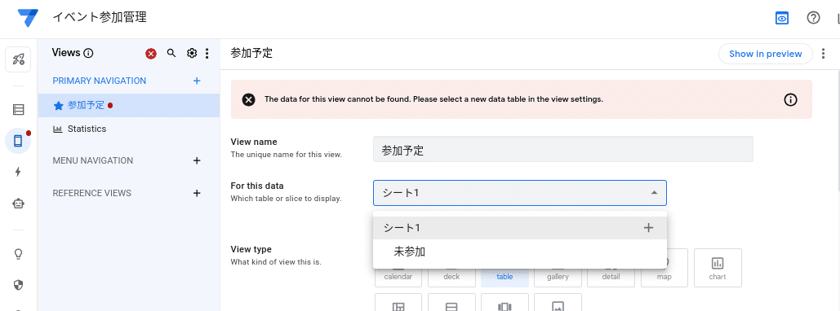Viewport: 840px width, 311px height.
Task: Open the help question mark icon
Action: click(x=813, y=18)
